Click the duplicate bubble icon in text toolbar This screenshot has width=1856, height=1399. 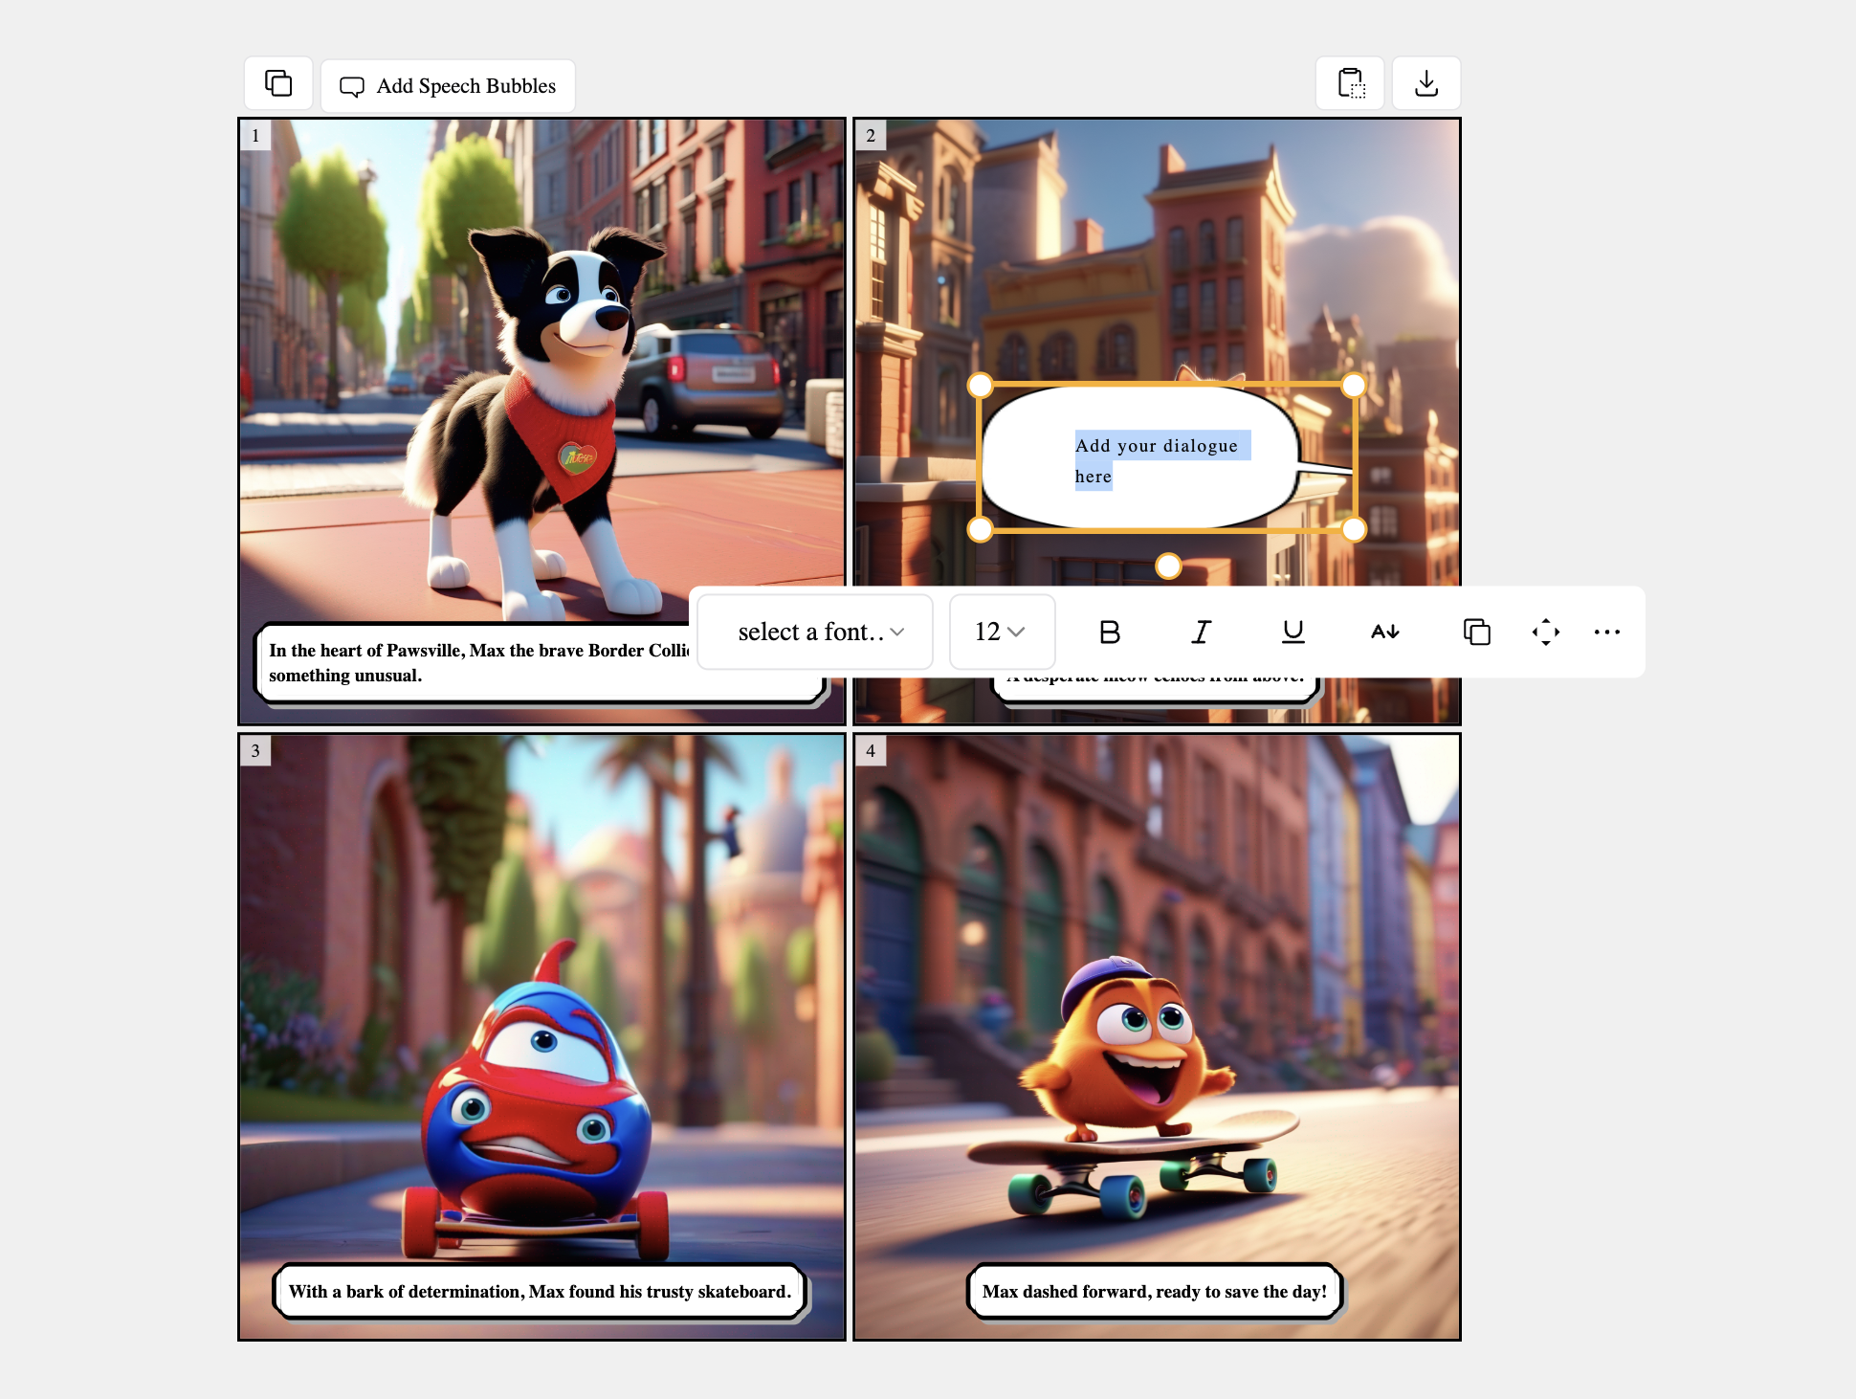click(x=1476, y=632)
